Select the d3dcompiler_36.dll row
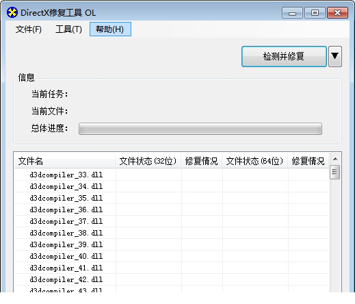355x304 pixels. [172, 210]
